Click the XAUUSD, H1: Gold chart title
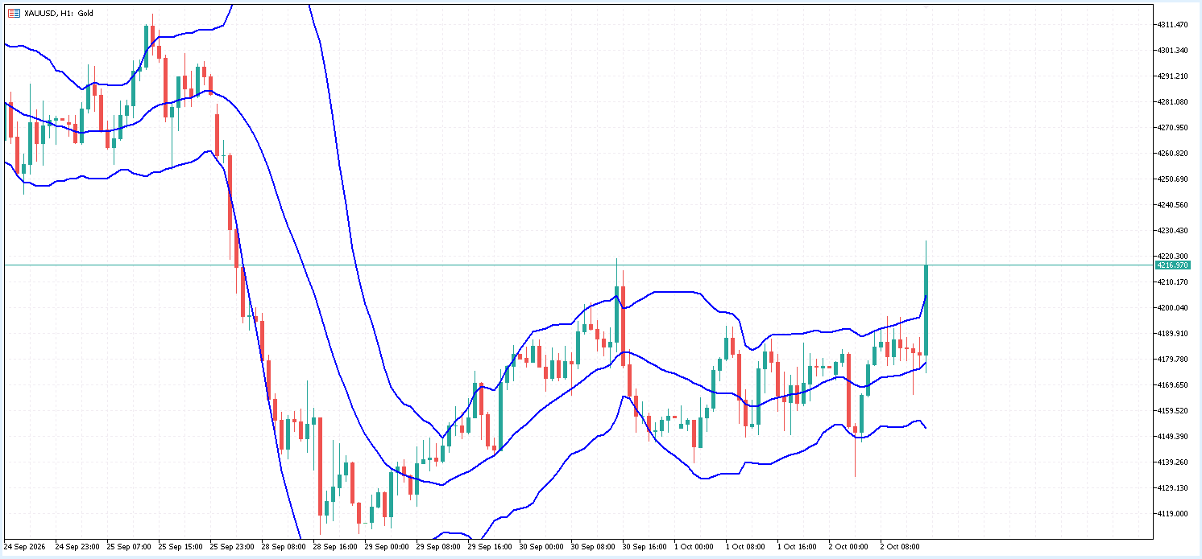The image size is (1202, 559). tap(59, 13)
